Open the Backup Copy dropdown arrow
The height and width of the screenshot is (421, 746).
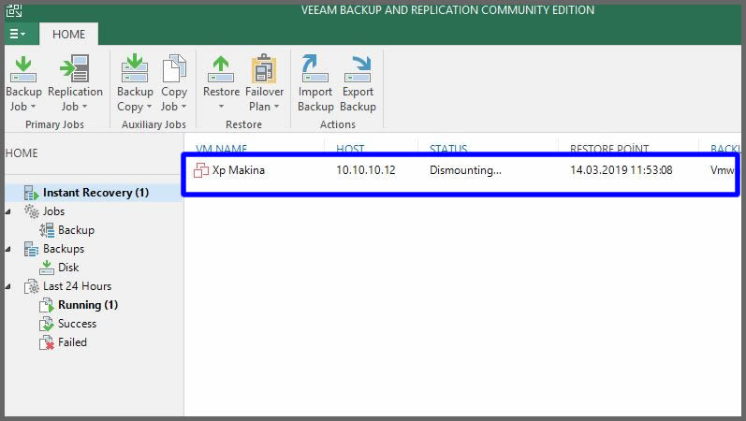(149, 107)
